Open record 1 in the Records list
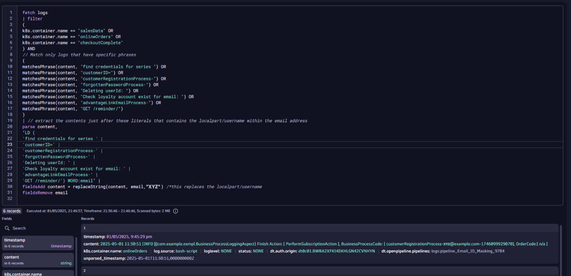 coord(84,228)
